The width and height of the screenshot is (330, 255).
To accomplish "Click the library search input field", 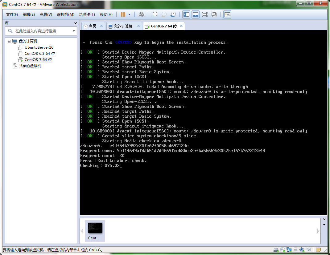I will (41, 31).
